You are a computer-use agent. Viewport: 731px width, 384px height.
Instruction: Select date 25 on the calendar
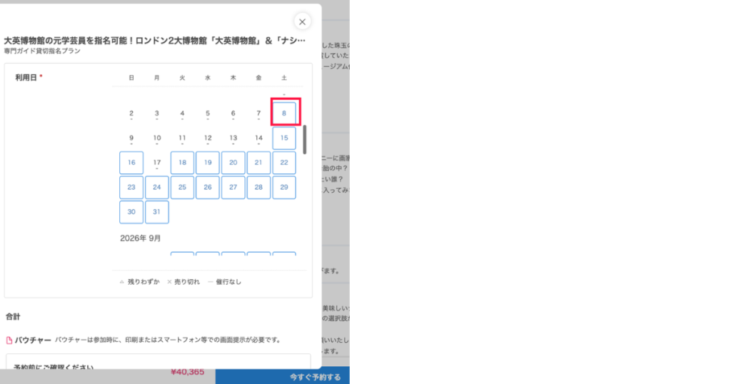pos(182,187)
